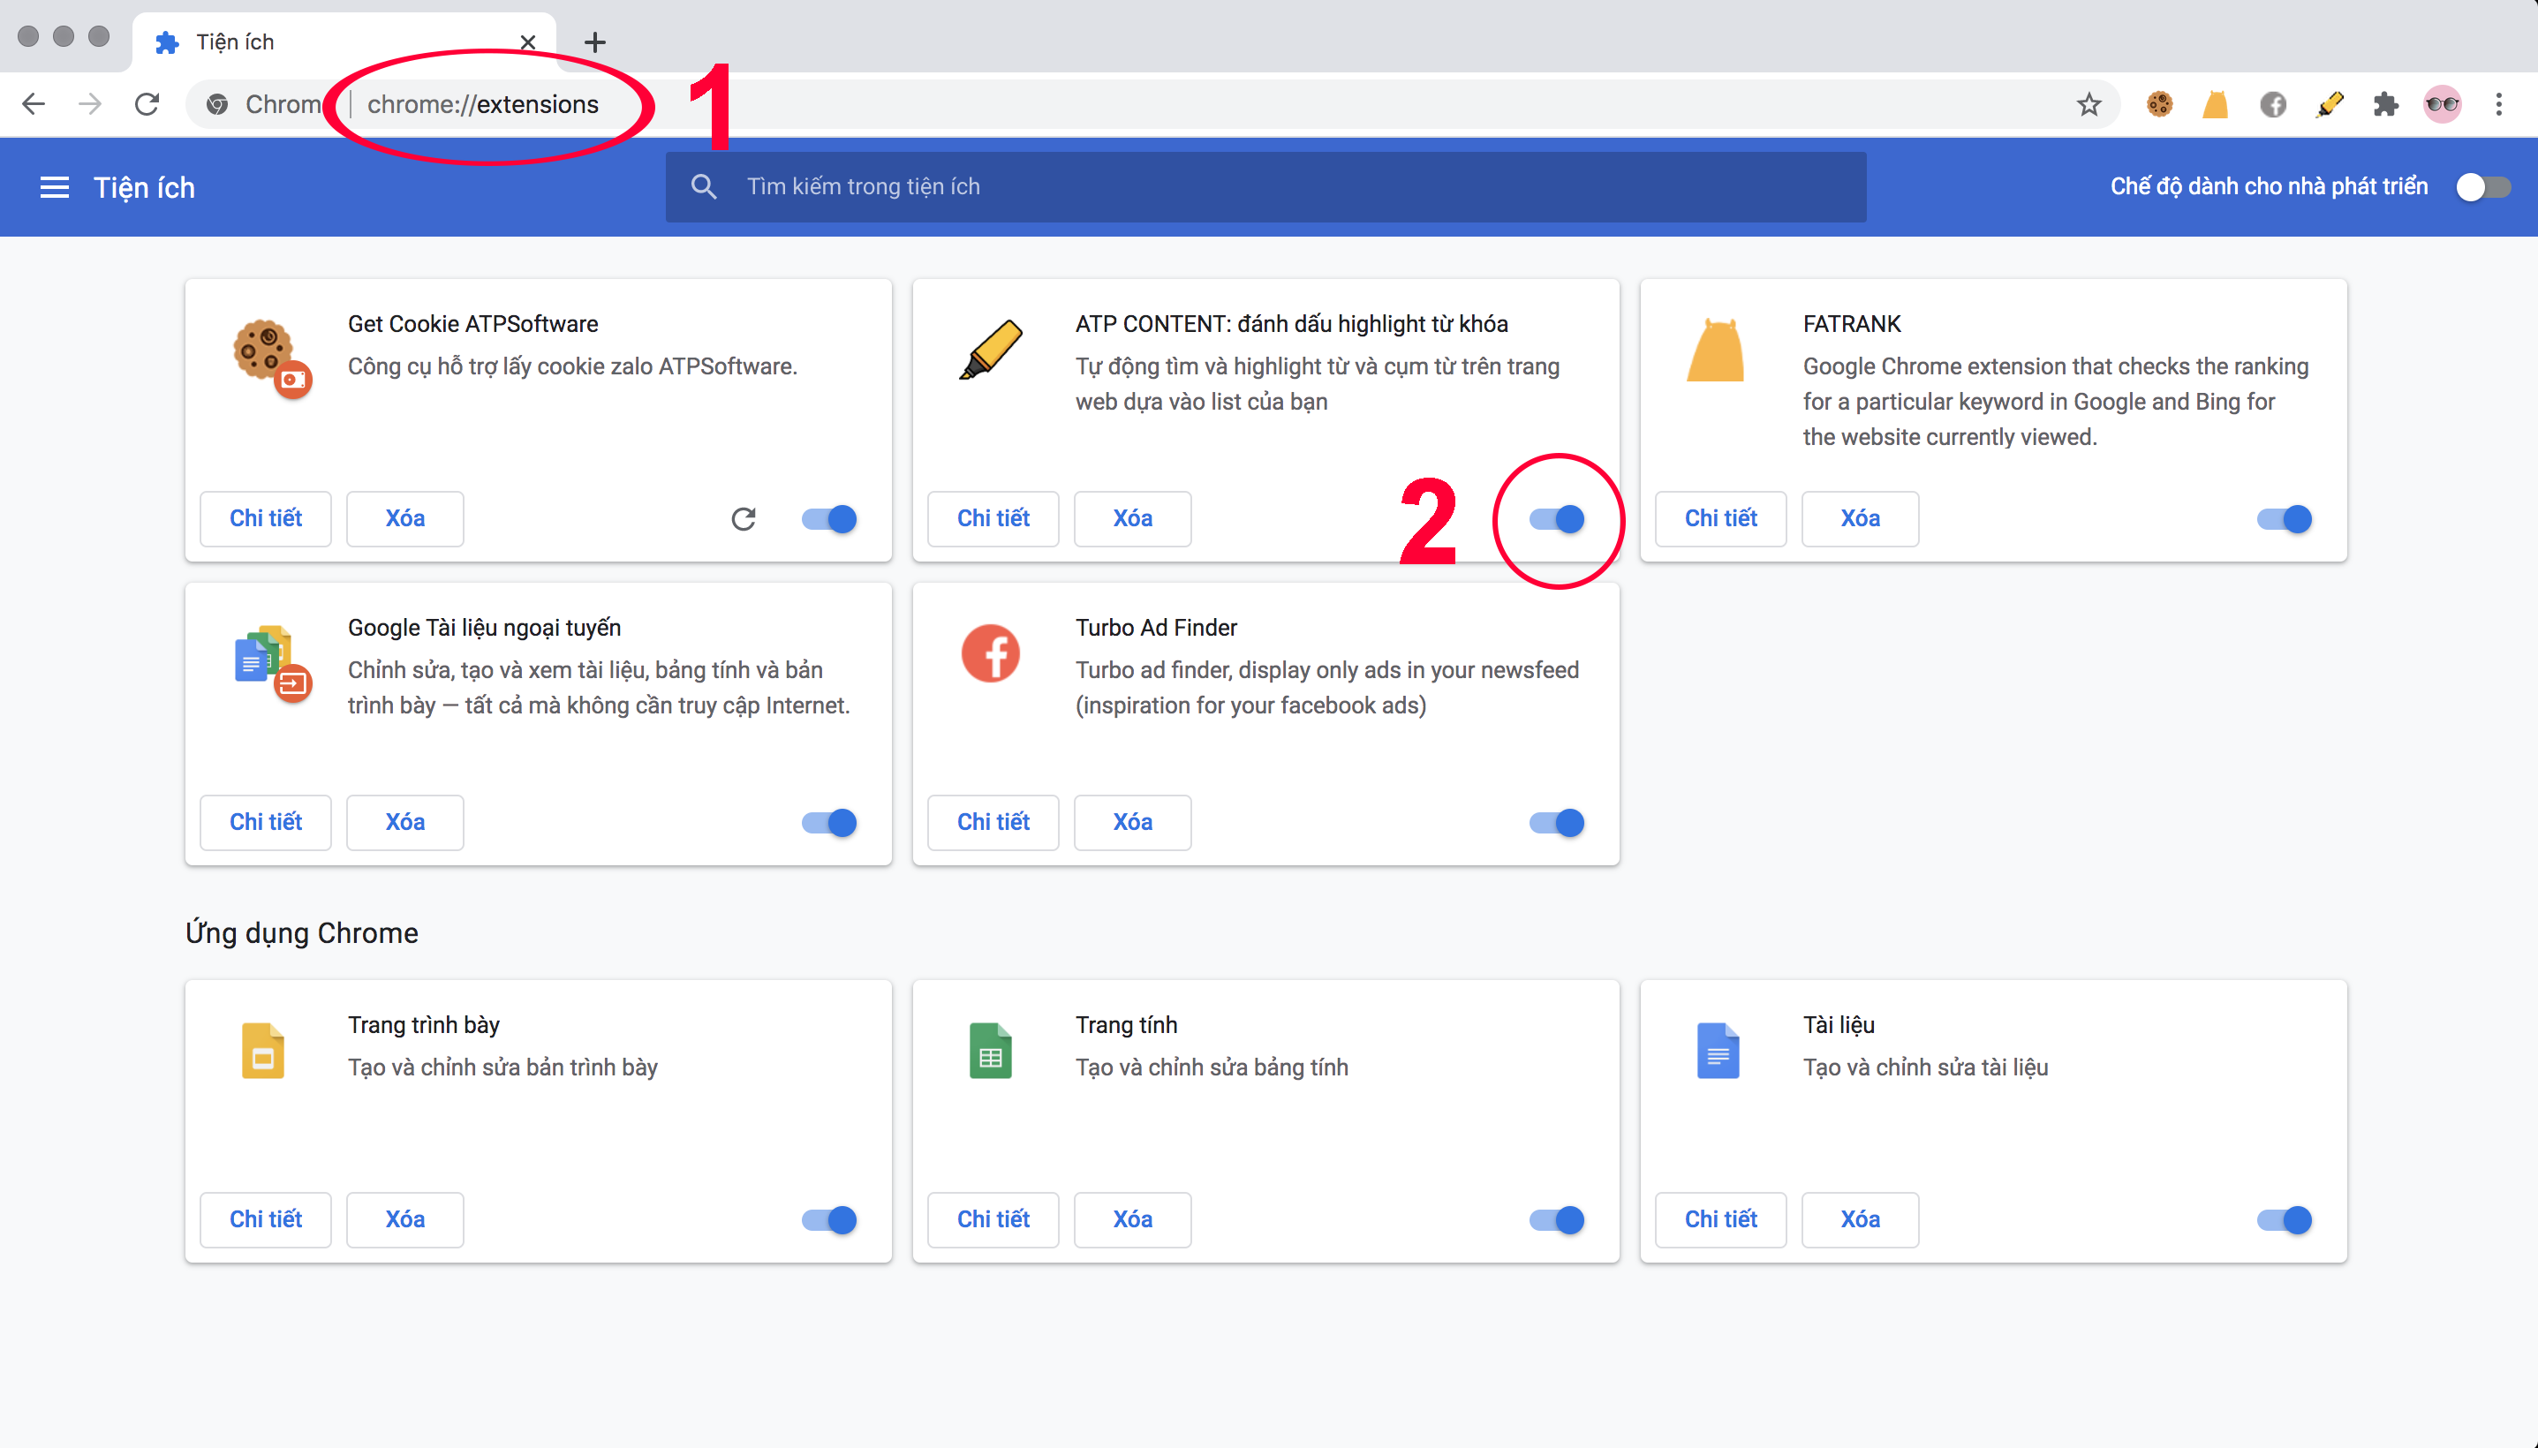View the Chrome site info icon

click(x=218, y=104)
